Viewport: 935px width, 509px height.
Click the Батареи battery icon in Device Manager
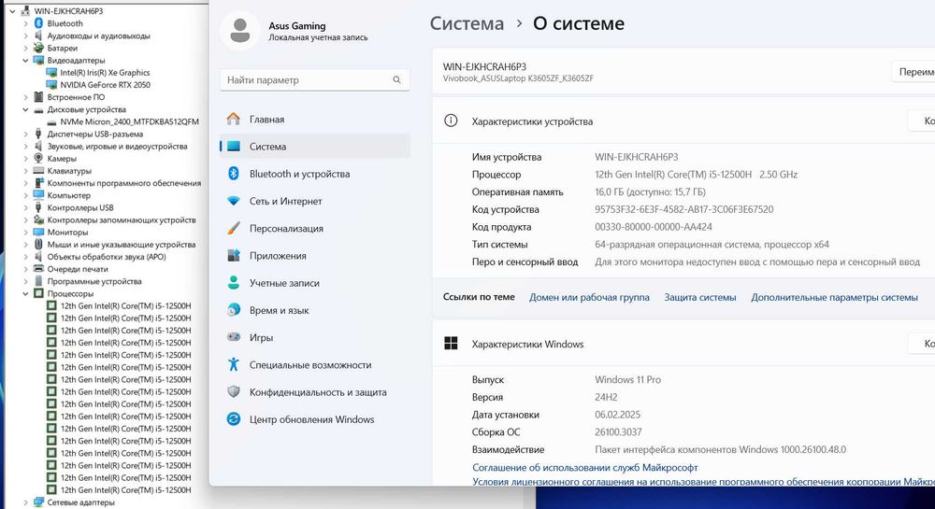point(38,48)
